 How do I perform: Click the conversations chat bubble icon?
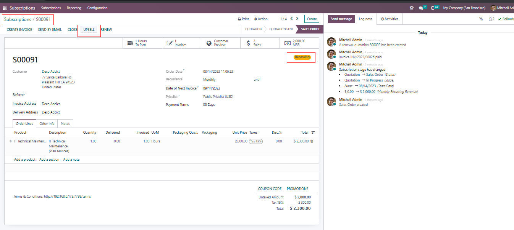click(421, 8)
